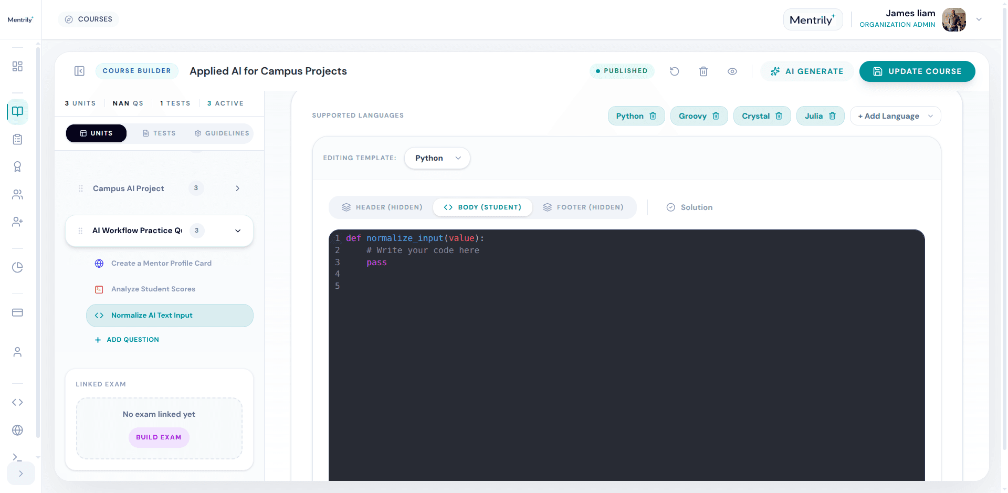Open the users group icon in sidebar

(x=17, y=194)
